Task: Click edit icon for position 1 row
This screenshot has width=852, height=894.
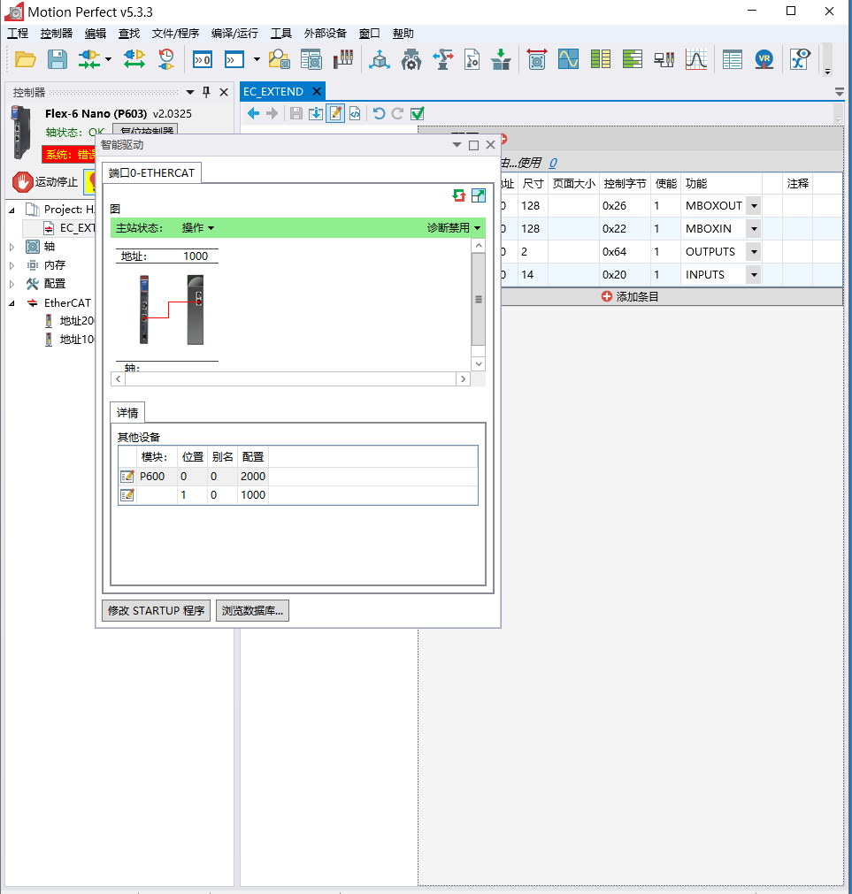Action: pos(127,495)
